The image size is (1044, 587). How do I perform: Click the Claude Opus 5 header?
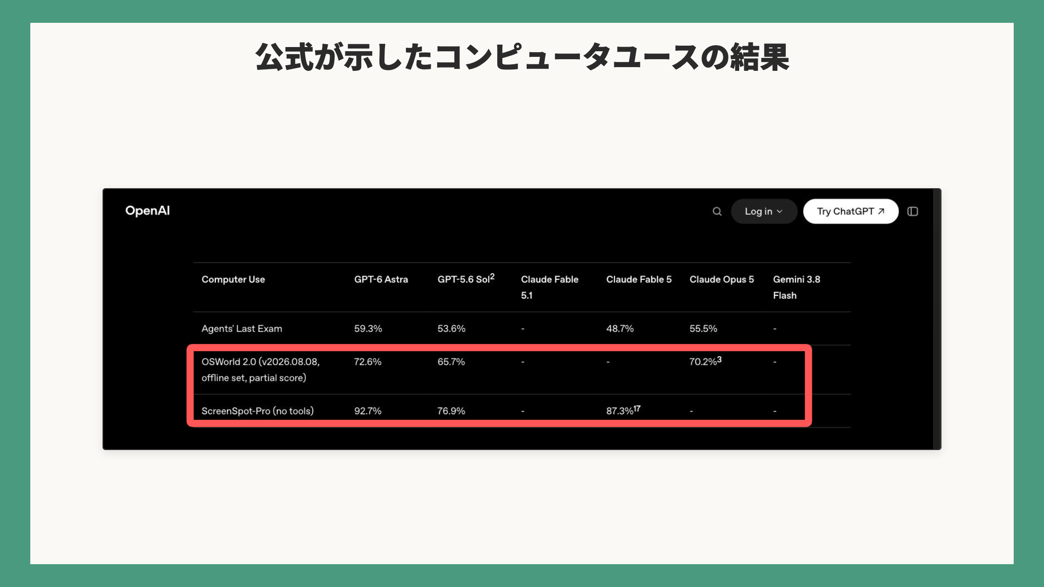point(721,280)
